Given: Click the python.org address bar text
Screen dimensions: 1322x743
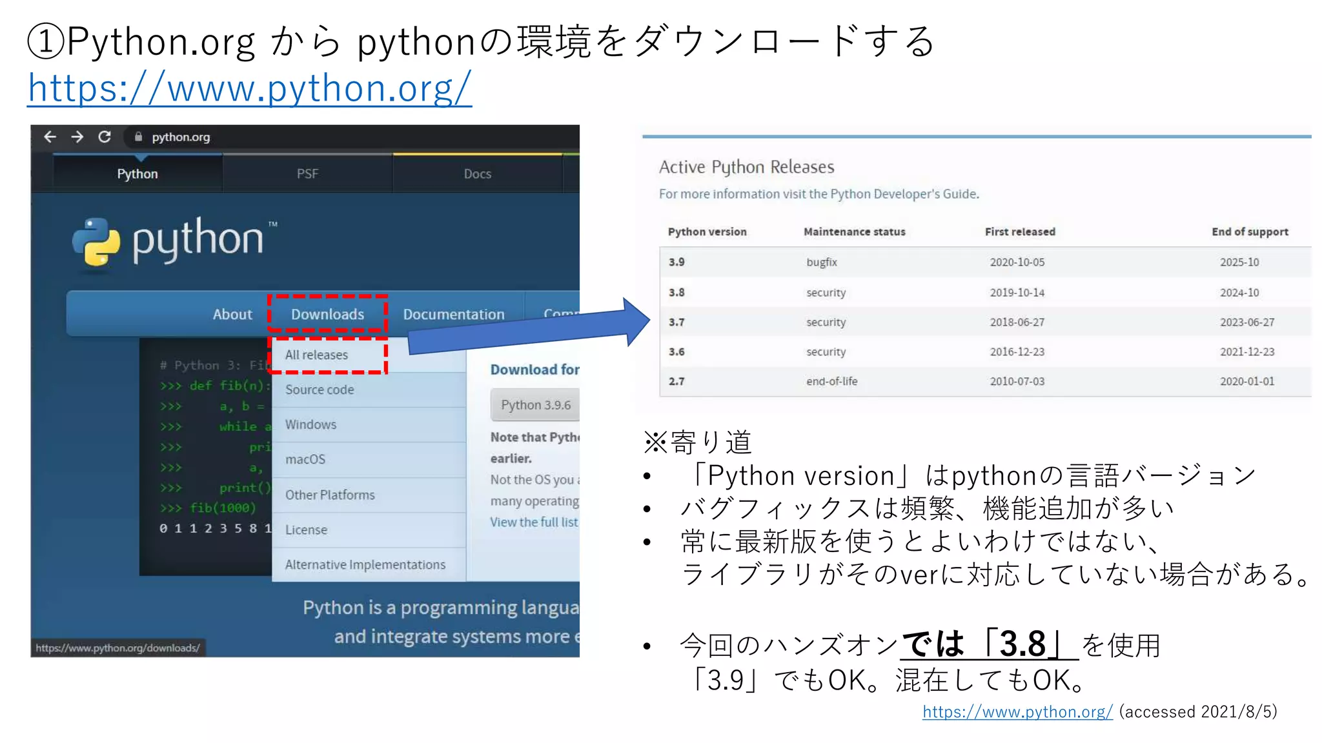Looking at the screenshot, I should (x=181, y=137).
